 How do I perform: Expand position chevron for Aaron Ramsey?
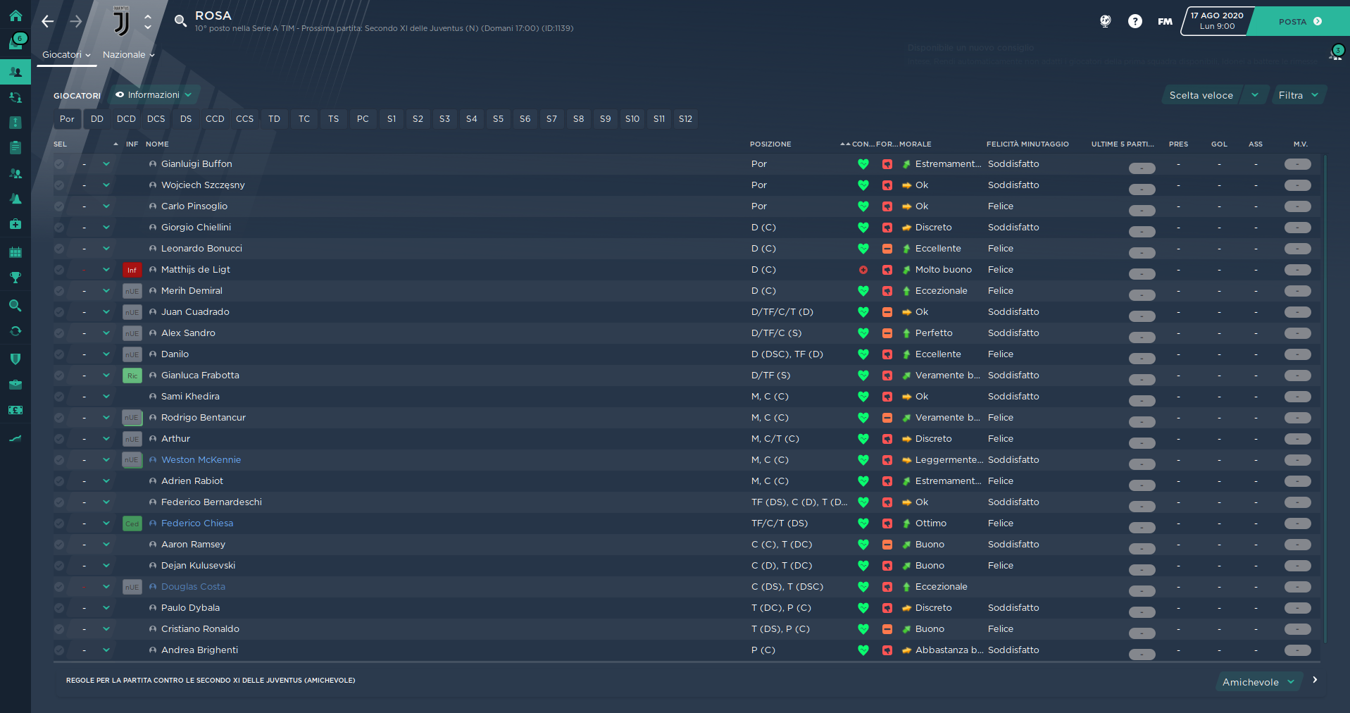[x=106, y=545]
